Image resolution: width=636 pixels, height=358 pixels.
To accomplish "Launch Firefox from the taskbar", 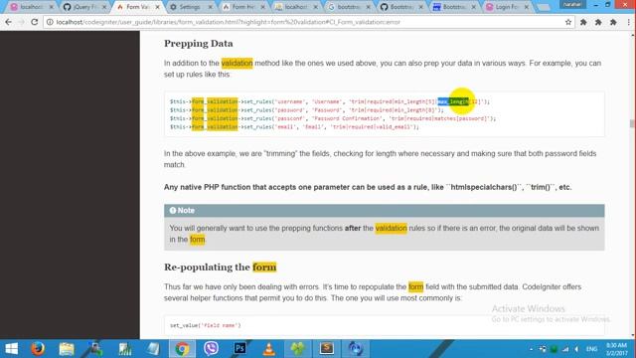I will (38, 349).
